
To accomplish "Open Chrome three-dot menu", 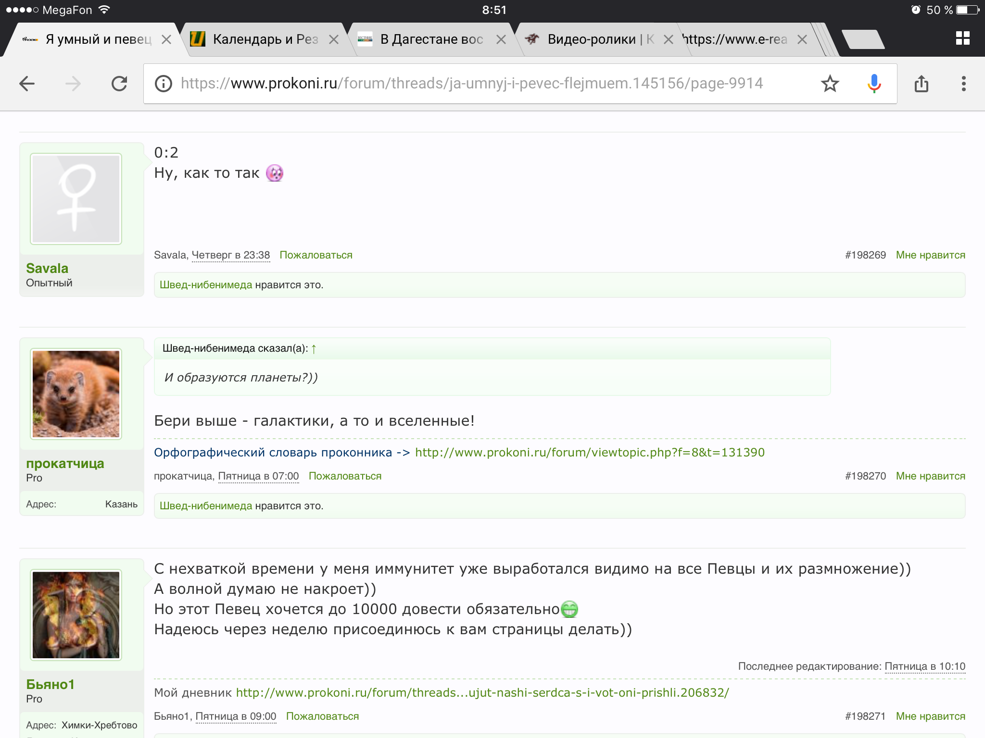I will coord(963,84).
